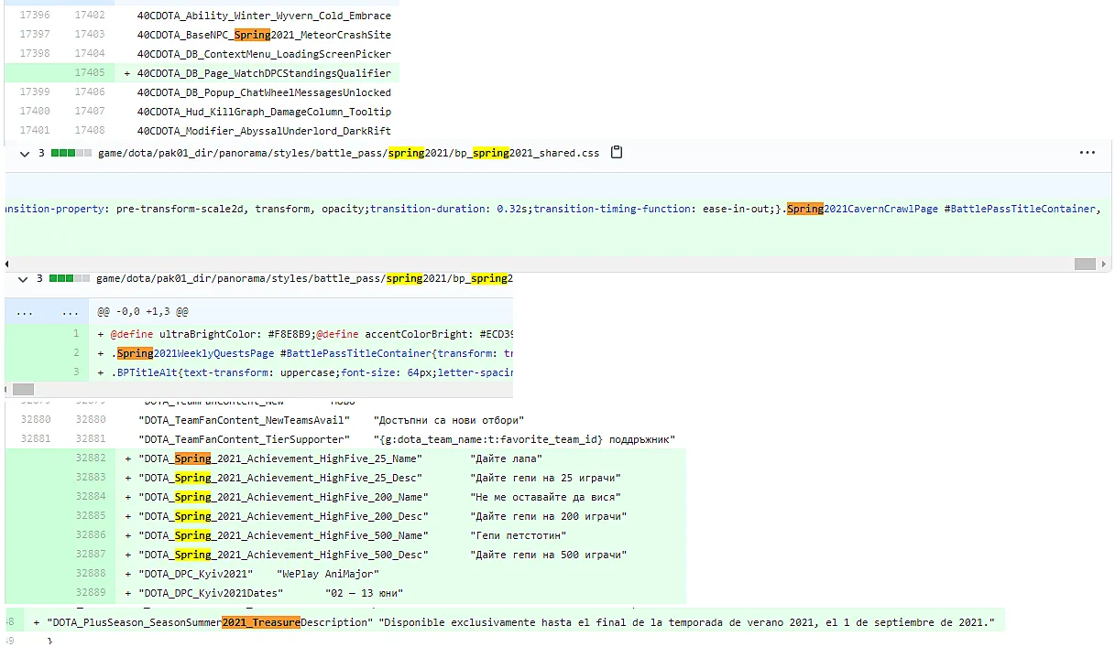
Task: Click scrollbar thumb below the .BPTitleAlt line
Action: (x=24, y=389)
